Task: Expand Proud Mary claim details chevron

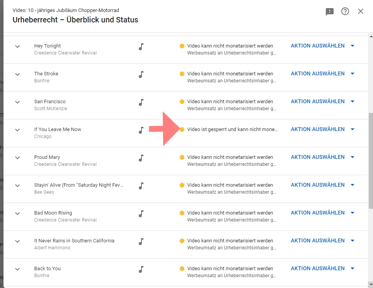Action: point(17,158)
